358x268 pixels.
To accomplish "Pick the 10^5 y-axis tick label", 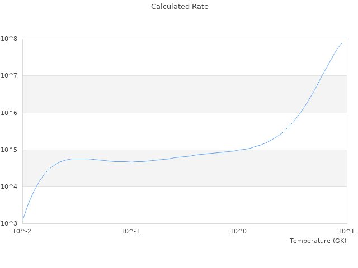I will pyautogui.click(x=9, y=150).
